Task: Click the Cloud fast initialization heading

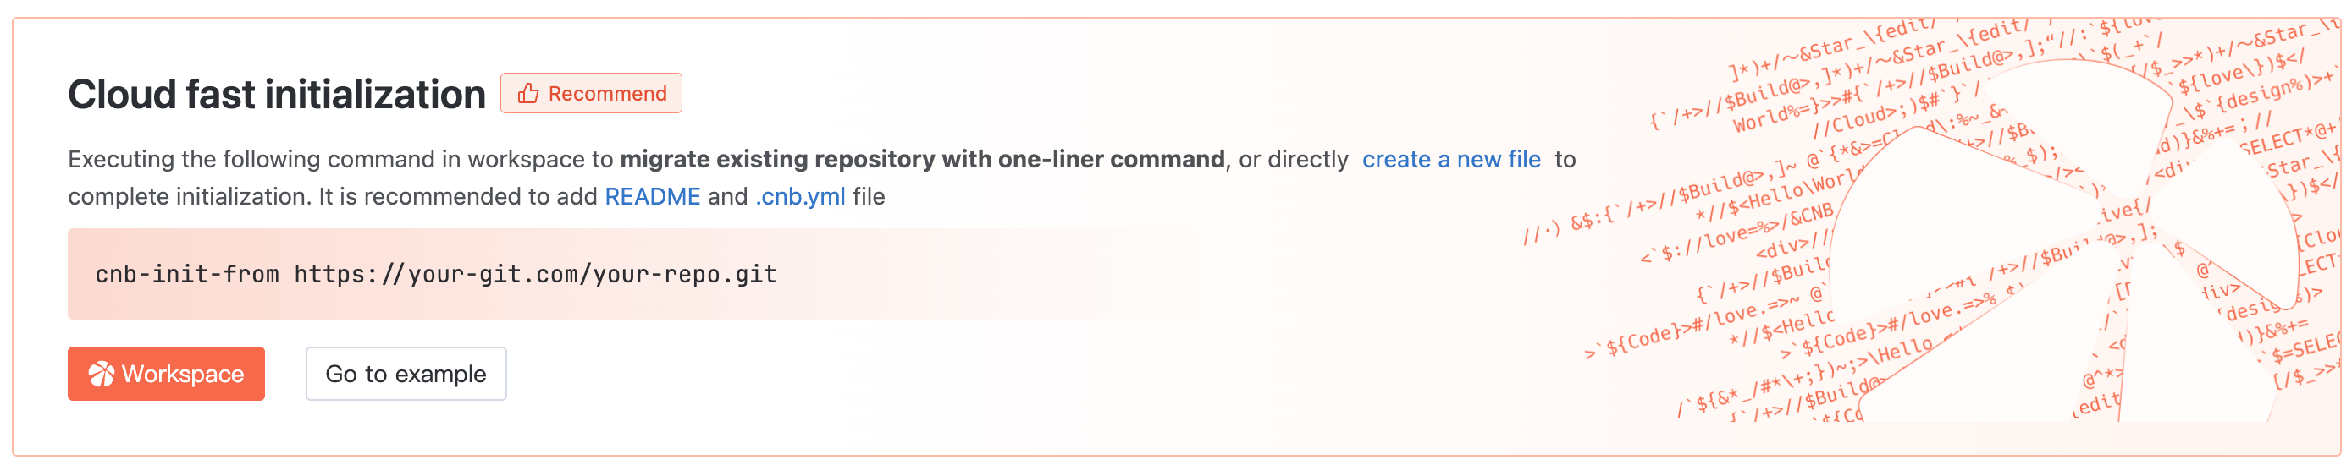Action: tap(277, 95)
